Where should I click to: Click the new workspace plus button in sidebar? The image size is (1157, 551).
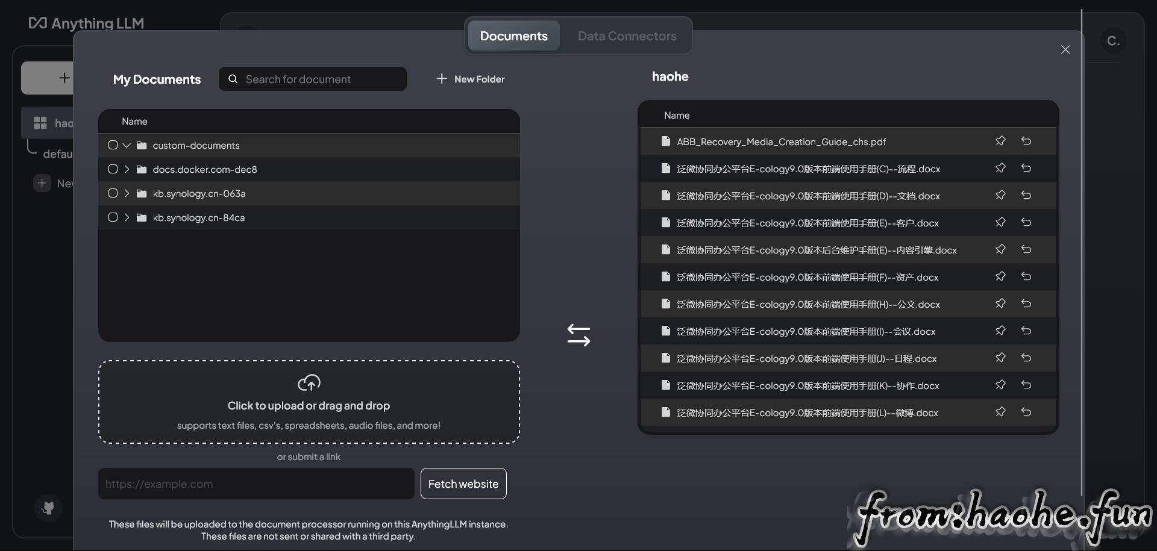(47, 78)
